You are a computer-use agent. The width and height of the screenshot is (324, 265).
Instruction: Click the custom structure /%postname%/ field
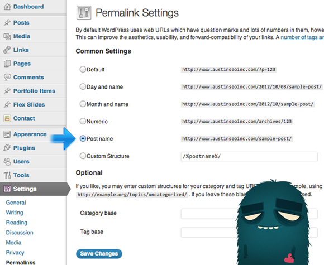click(x=249, y=157)
